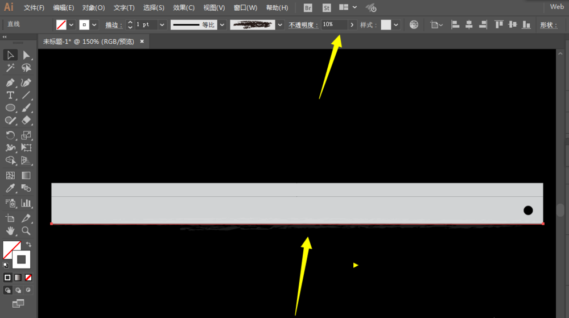Select the Mesh tool
Image resolution: width=569 pixels, height=318 pixels.
pos(10,176)
